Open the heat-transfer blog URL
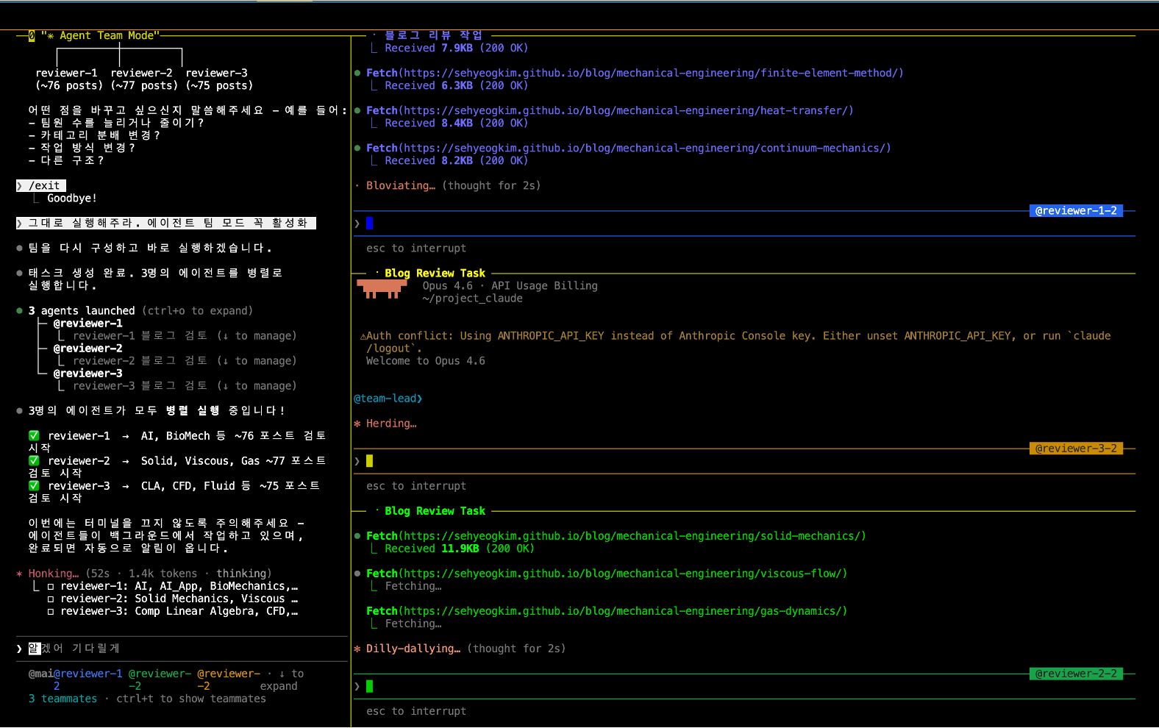 coord(625,110)
